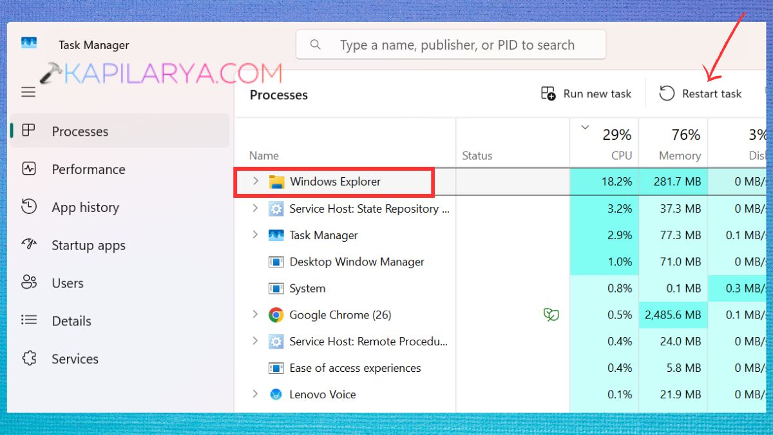
Task: Click the Restart task circular arrow icon
Action: pos(667,93)
